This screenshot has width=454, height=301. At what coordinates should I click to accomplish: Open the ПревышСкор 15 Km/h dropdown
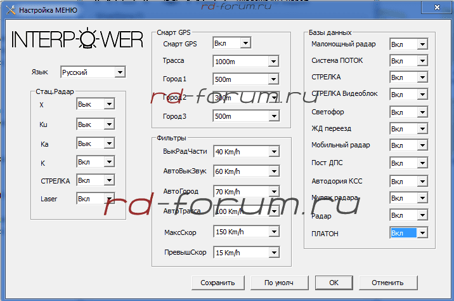(273, 253)
